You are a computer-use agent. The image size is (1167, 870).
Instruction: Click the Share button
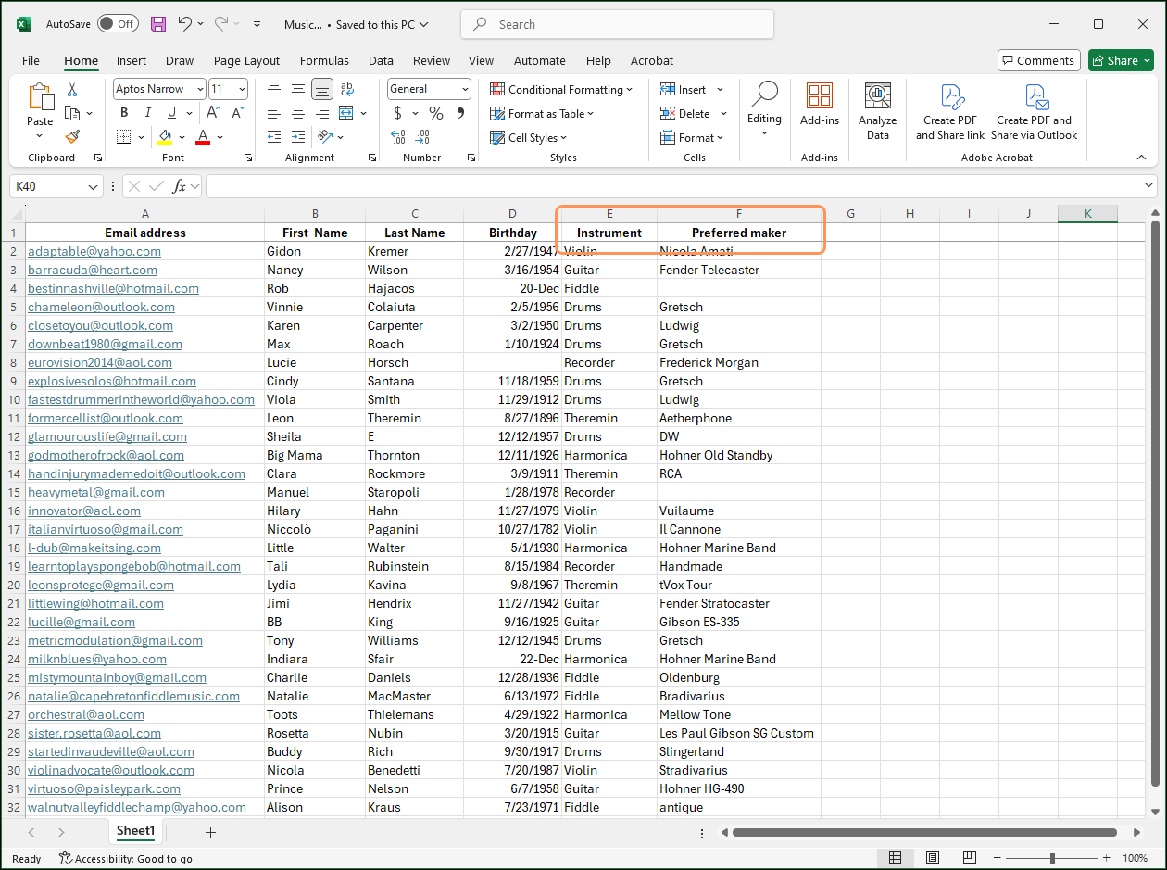pos(1121,60)
